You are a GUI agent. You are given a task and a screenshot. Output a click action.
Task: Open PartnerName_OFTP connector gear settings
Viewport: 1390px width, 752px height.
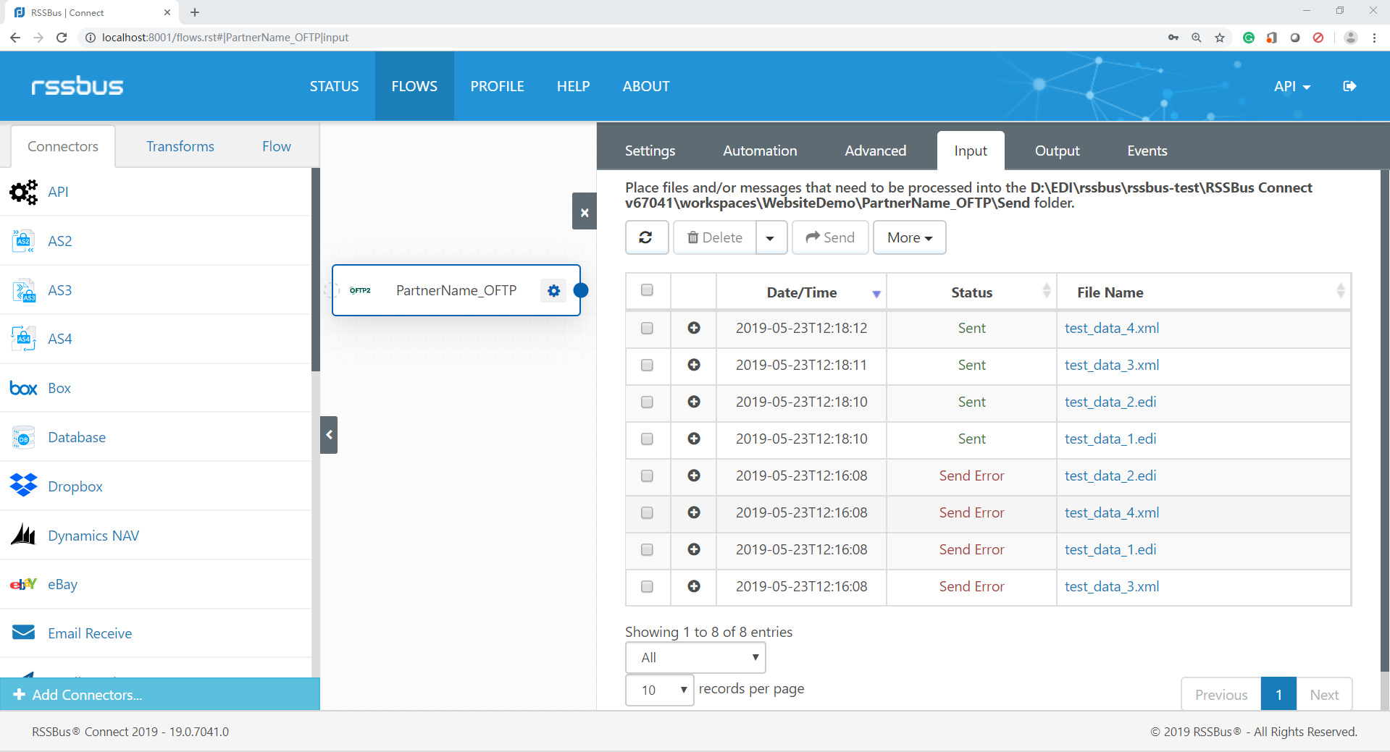point(554,290)
